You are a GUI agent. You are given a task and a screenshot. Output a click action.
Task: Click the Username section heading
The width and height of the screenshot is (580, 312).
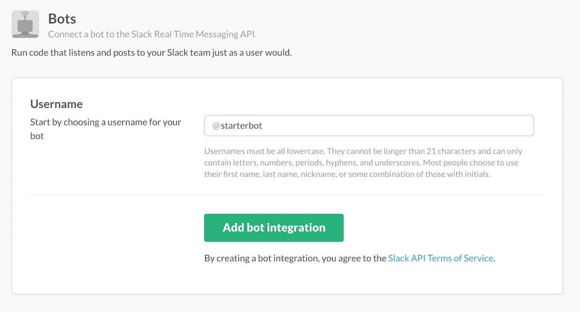tap(56, 104)
